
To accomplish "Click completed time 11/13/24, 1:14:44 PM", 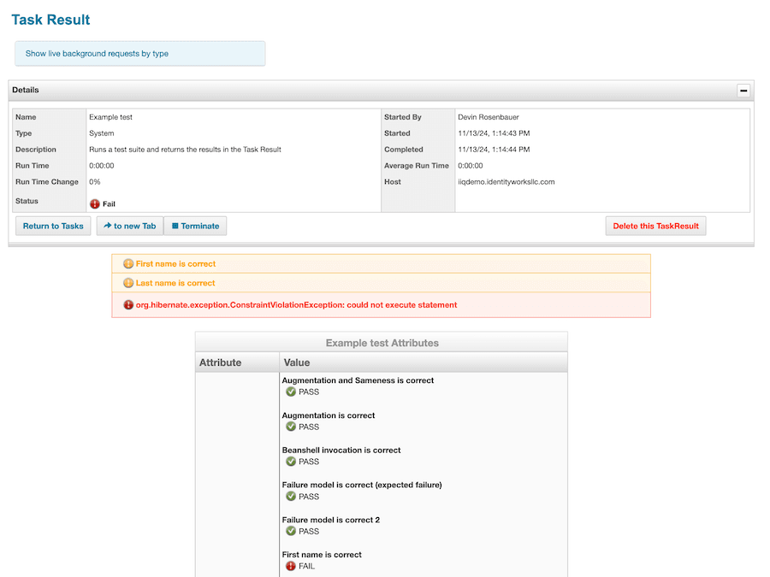I will pos(494,150).
